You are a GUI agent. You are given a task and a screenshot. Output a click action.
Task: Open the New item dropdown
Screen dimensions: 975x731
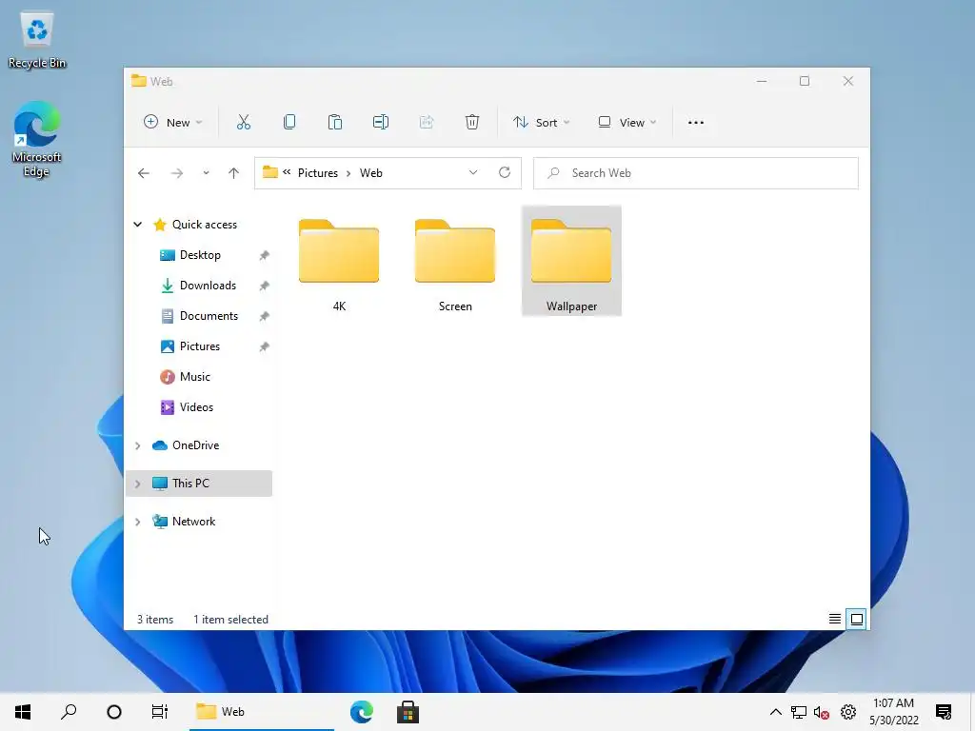173,123
